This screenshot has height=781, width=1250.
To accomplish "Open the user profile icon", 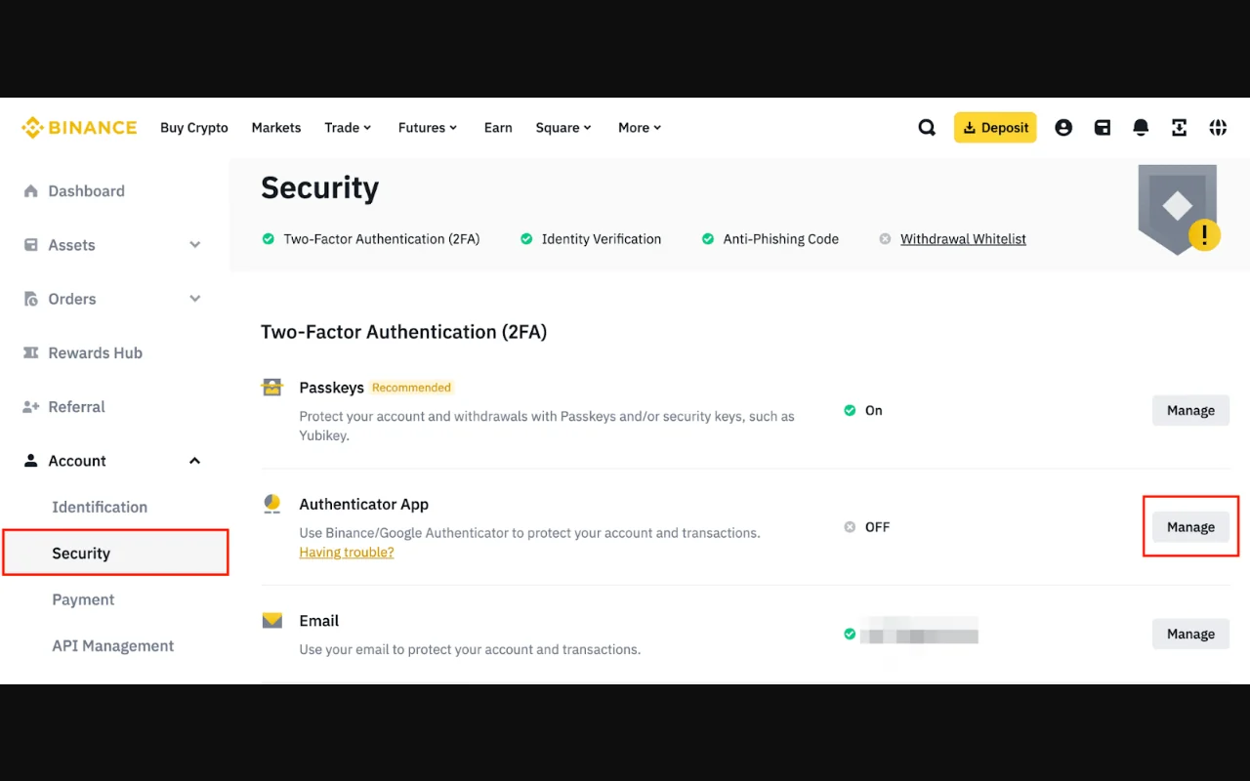I will pyautogui.click(x=1063, y=128).
